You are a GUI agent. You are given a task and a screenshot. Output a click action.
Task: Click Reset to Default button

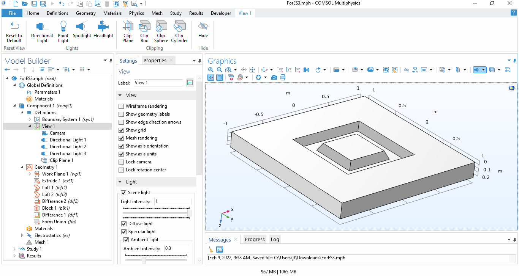[14, 32]
